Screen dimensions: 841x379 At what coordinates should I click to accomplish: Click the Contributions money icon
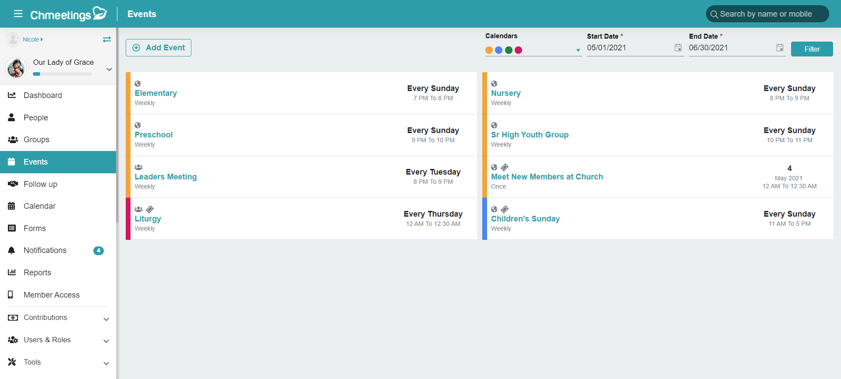(13, 317)
